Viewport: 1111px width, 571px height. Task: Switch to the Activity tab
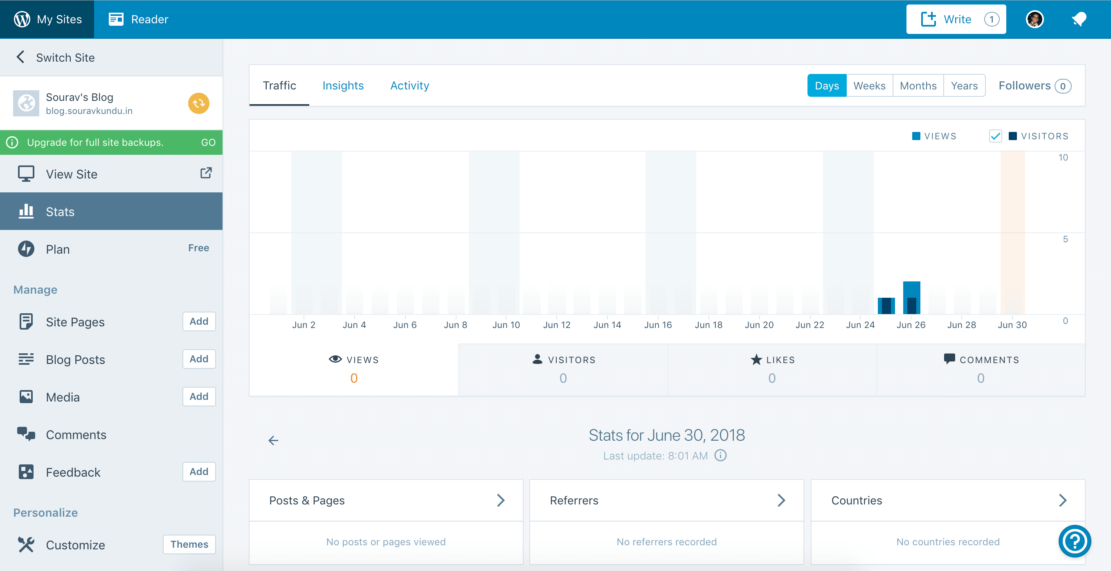coord(409,85)
